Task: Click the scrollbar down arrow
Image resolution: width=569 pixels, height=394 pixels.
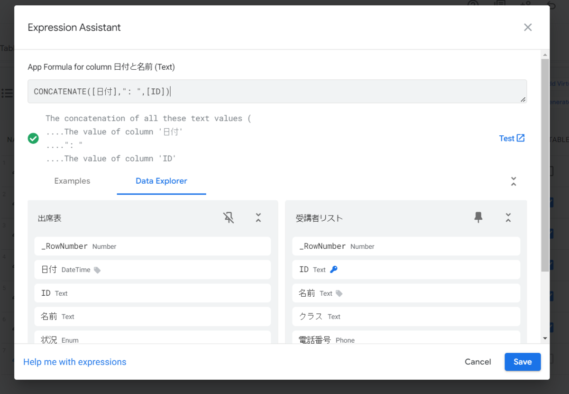Action: click(x=545, y=338)
